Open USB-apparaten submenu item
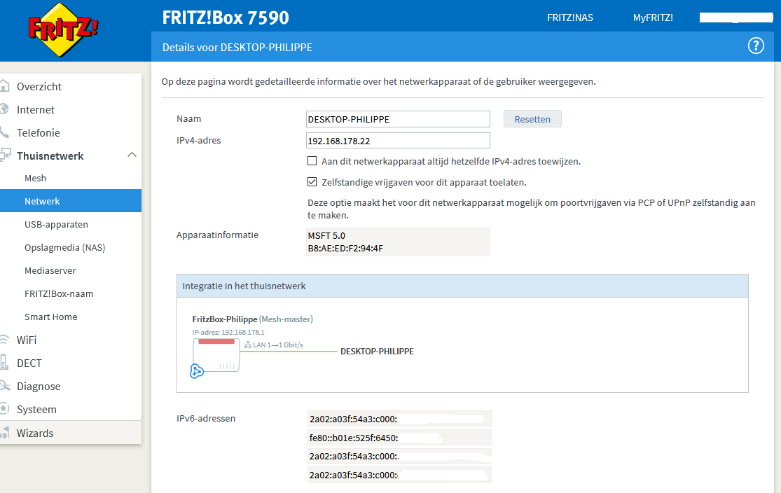This screenshot has width=781, height=493. (56, 225)
